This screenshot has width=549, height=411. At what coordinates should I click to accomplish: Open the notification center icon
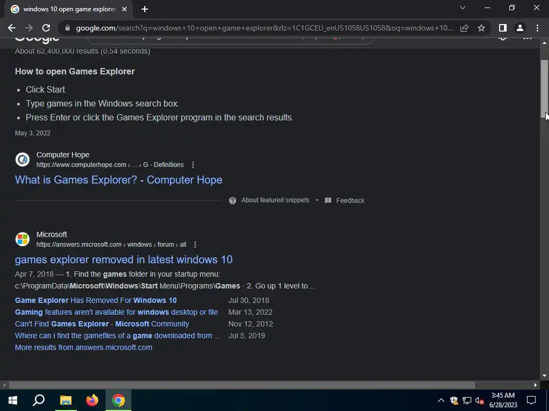point(531,400)
